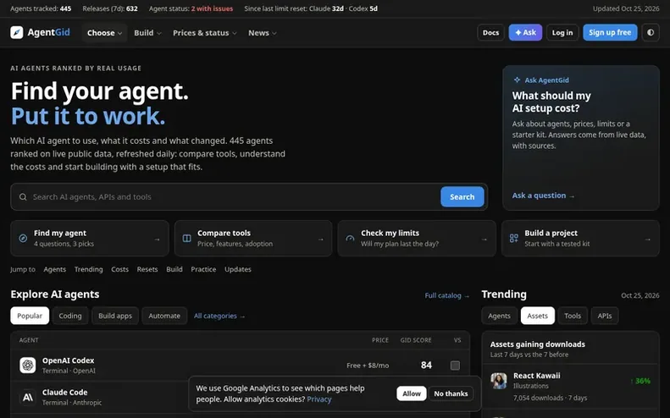Click the arrow on Find my agent card
The image size is (670, 418).
tap(157, 239)
